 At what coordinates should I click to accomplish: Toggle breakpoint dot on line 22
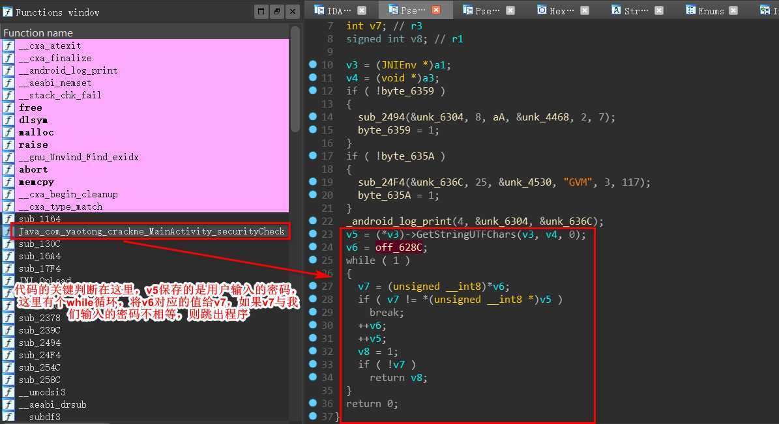(312, 220)
